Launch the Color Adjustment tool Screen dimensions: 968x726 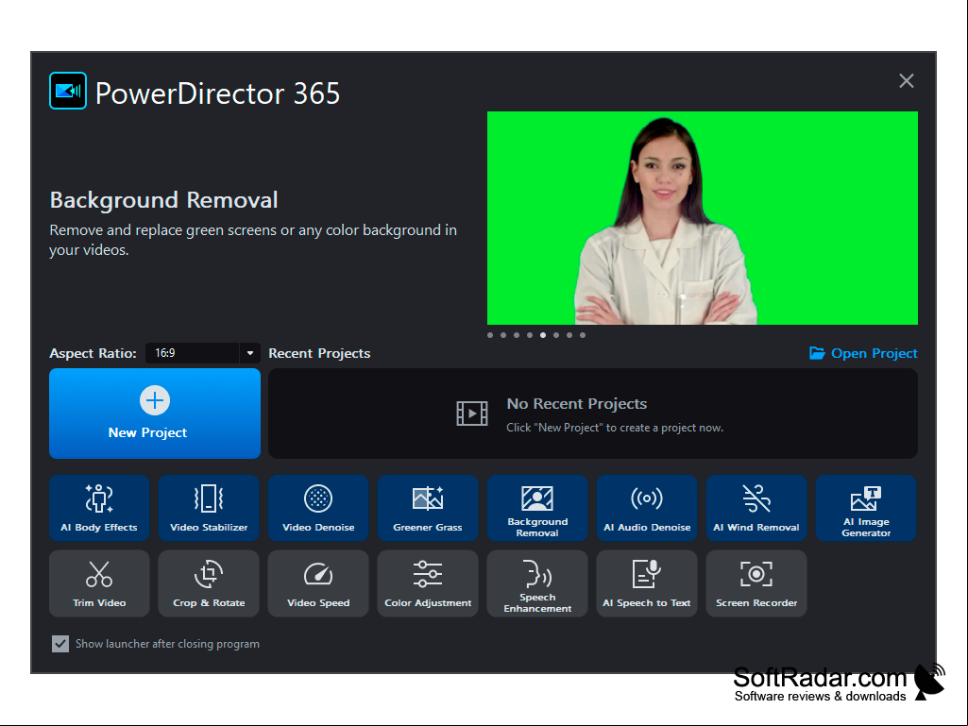[428, 583]
